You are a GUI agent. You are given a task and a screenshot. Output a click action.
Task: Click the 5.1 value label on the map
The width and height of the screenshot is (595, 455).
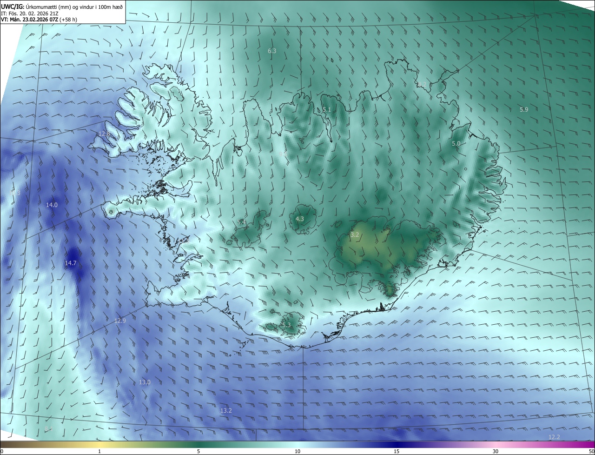[327, 109]
